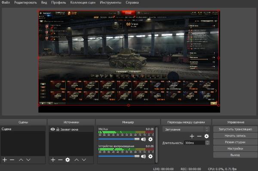Click the Длительность 300ms field
The image size is (258, 171).
click(x=195, y=143)
